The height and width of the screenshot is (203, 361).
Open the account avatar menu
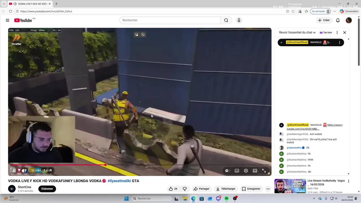(349, 20)
